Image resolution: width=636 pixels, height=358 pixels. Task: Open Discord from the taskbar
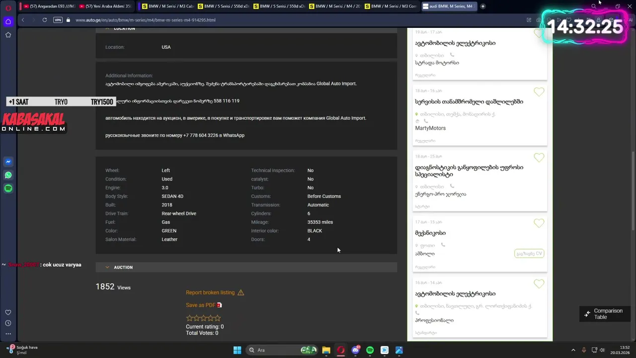click(x=355, y=350)
